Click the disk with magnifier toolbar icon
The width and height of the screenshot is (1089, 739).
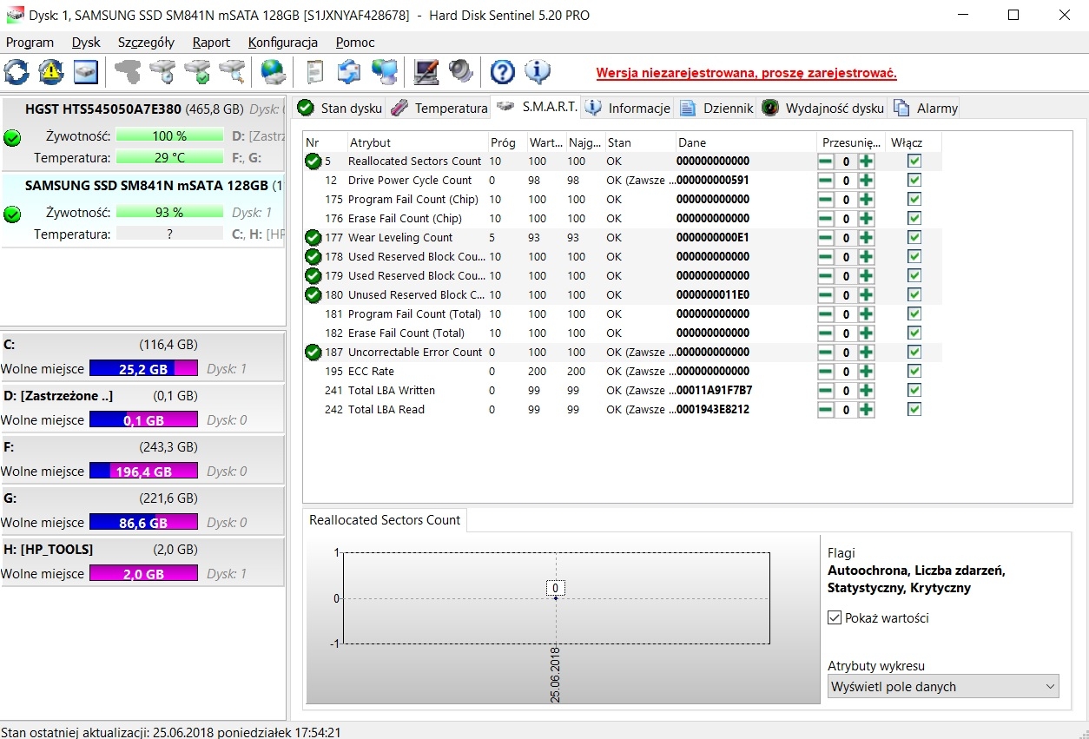[x=232, y=72]
